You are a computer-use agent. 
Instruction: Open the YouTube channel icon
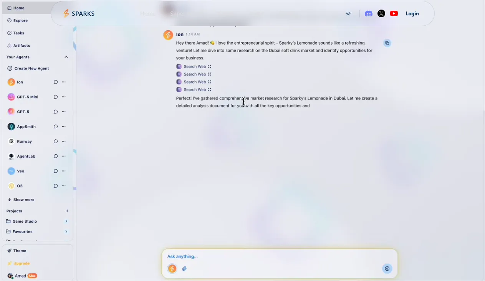point(394,13)
